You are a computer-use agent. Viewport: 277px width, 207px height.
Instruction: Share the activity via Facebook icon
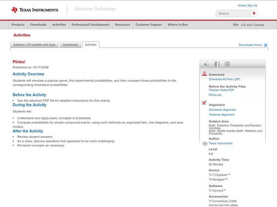pyautogui.click(x=217, y=64)
